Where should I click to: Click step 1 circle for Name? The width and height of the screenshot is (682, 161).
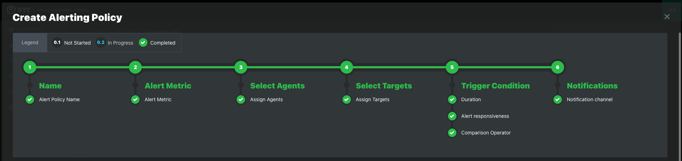click(x=30, y=67)
